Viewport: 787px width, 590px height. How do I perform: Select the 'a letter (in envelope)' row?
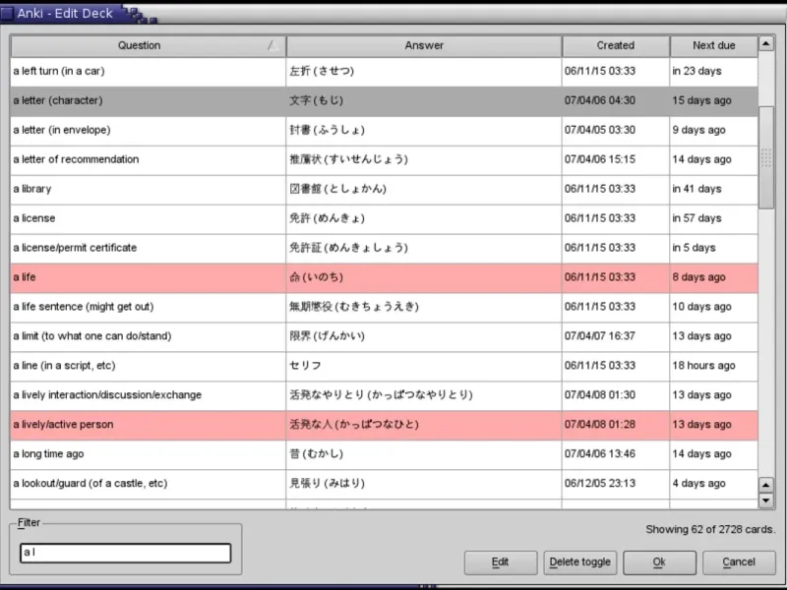[x=384, y=131]
